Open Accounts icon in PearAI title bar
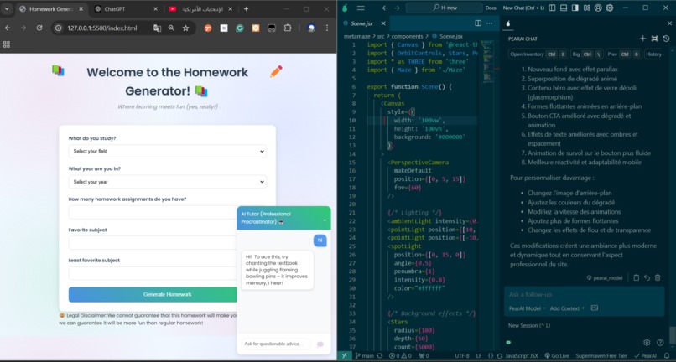 (598, 8)
